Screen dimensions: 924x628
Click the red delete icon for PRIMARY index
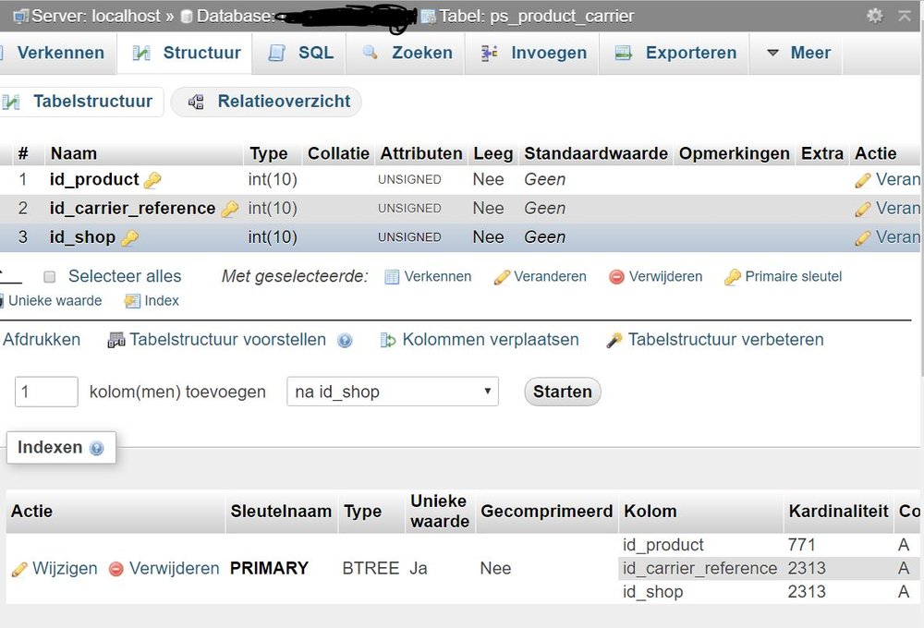click(116, 569)
